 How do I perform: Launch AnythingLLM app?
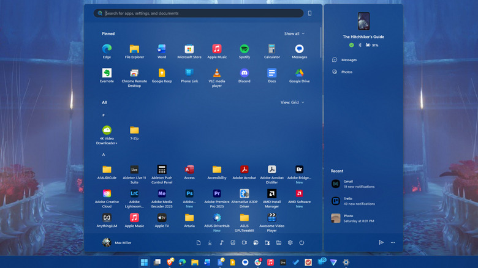point(107,220)
